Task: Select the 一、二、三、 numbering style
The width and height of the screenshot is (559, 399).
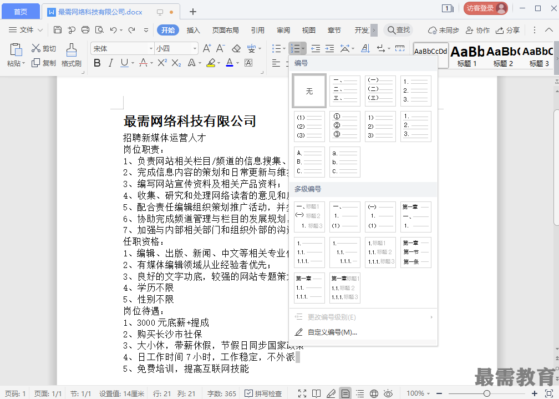Action: click(x=345, y=91)
